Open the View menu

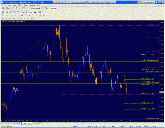(x=9, y=5)
